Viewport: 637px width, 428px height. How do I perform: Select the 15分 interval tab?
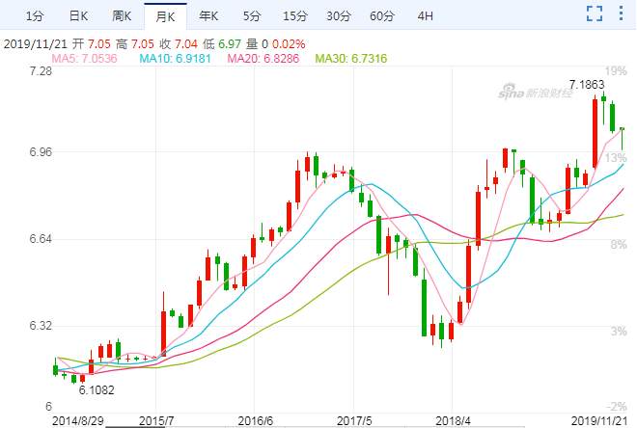click(x=295, y=16)
